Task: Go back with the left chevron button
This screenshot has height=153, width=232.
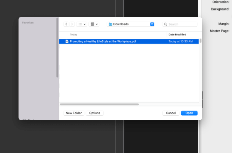Action: click(66, 24)
